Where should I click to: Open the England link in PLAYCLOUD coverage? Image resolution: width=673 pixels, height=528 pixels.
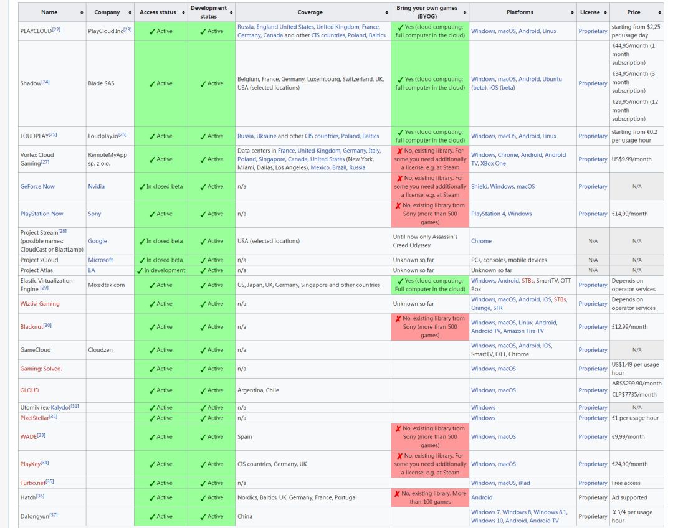tap(267, 27)
